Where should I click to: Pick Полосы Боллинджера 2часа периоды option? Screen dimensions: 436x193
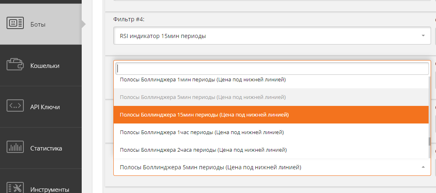click(x=203, y=150)
